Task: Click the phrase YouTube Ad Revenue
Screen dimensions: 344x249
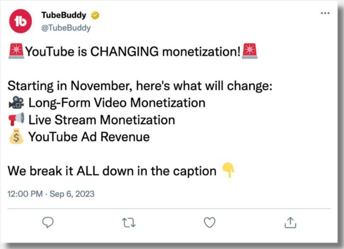Action: pyautogui.click(x=89, y=137)
